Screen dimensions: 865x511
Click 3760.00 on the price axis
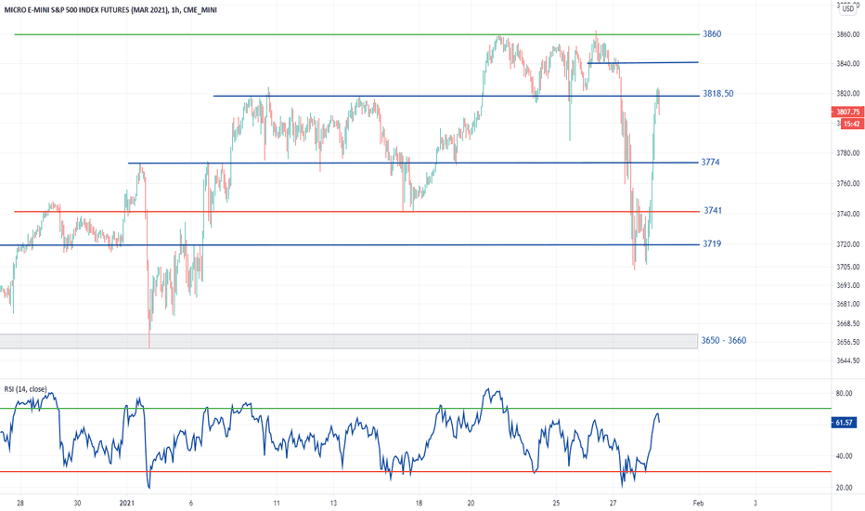coord(848,183)
